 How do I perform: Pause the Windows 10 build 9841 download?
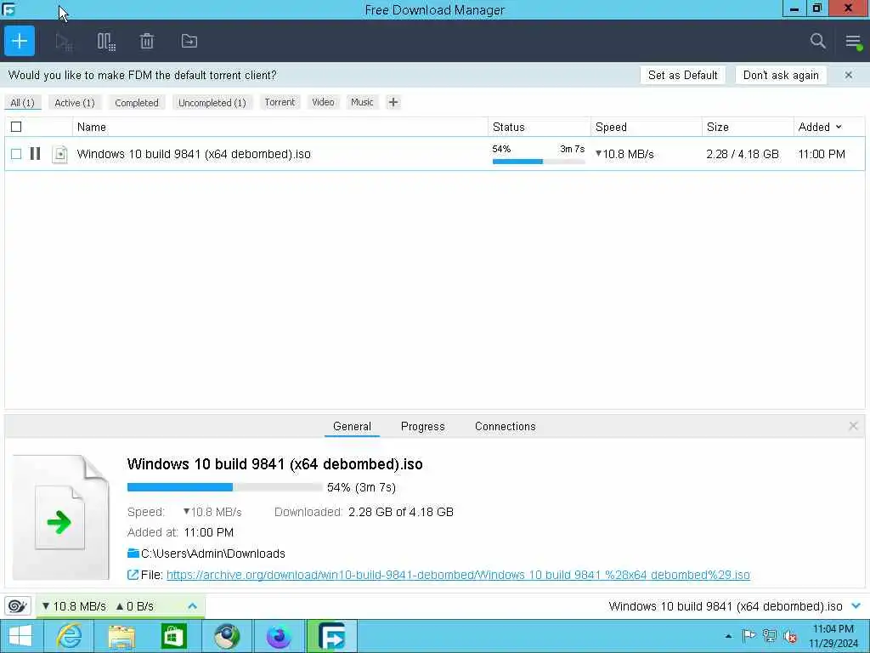click(x=36, y=153)
